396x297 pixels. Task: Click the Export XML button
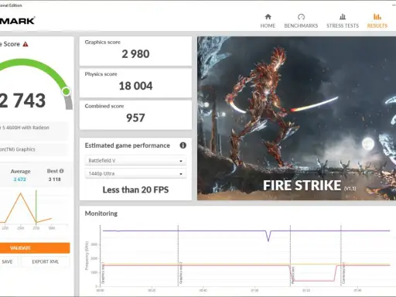[x=46, y=261]
